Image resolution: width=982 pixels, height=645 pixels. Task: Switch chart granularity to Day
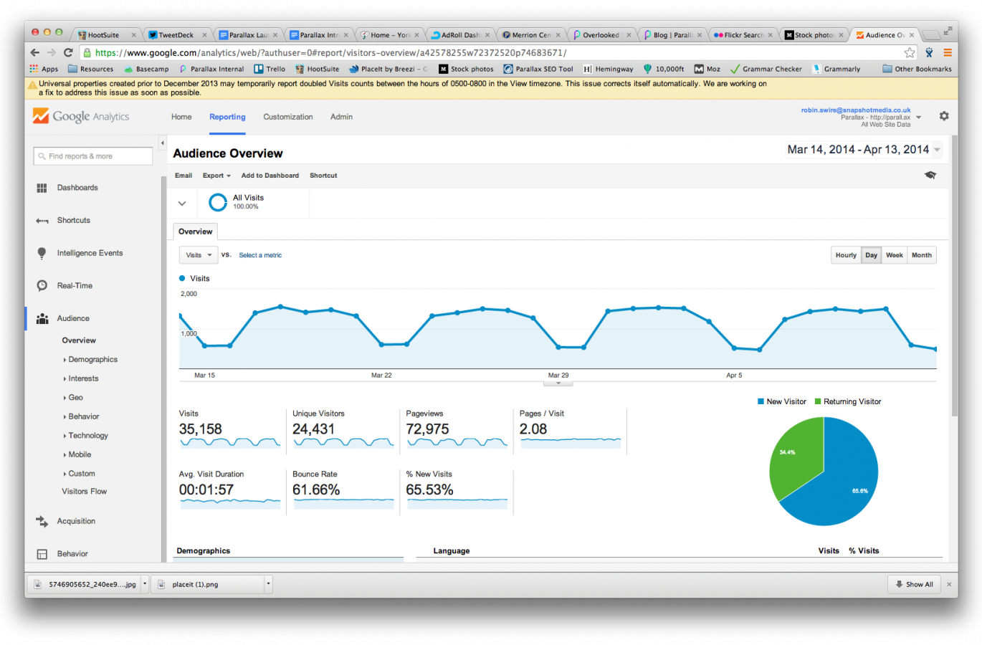click(x=871, y=255)
